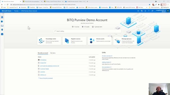Viewport: 170px width, 95px height.
Task: Open the Sources icon in left sidebar
Action: coord(2,21)
